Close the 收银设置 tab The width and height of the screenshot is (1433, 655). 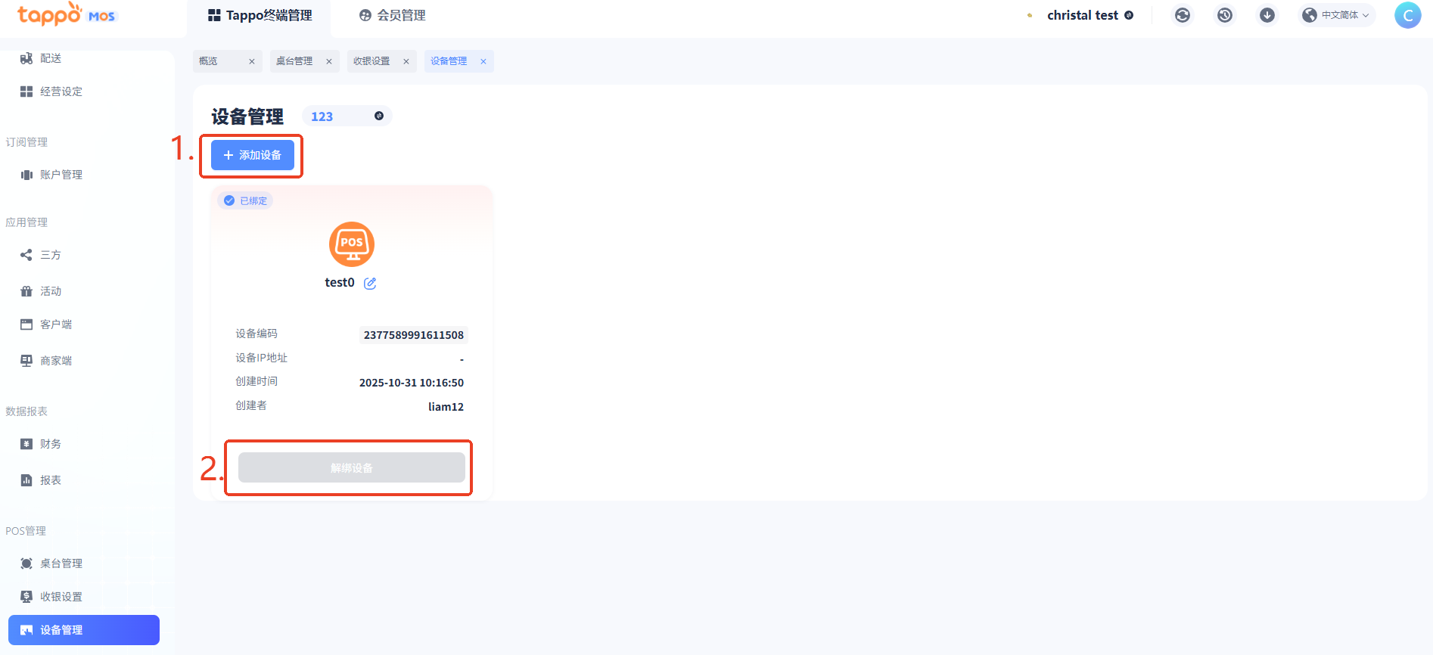(406, 62)
